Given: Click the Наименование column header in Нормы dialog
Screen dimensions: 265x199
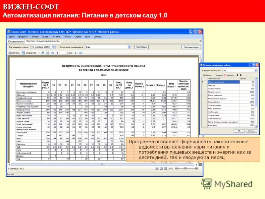Looking at the screenshot, I should tap(224, 79).
